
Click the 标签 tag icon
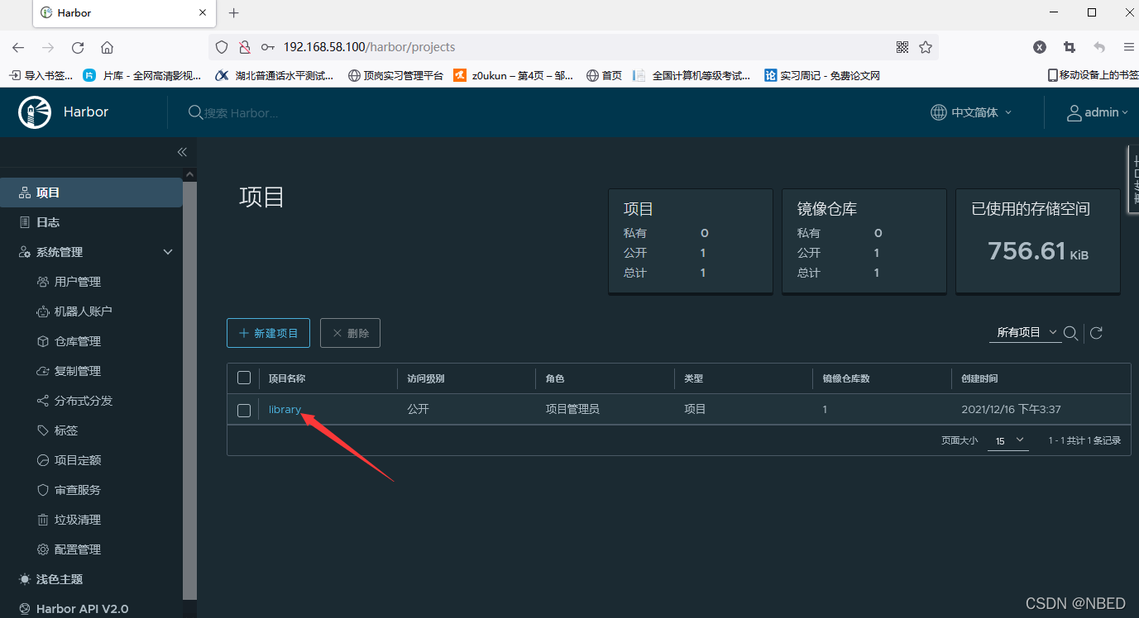coord(43,430)
